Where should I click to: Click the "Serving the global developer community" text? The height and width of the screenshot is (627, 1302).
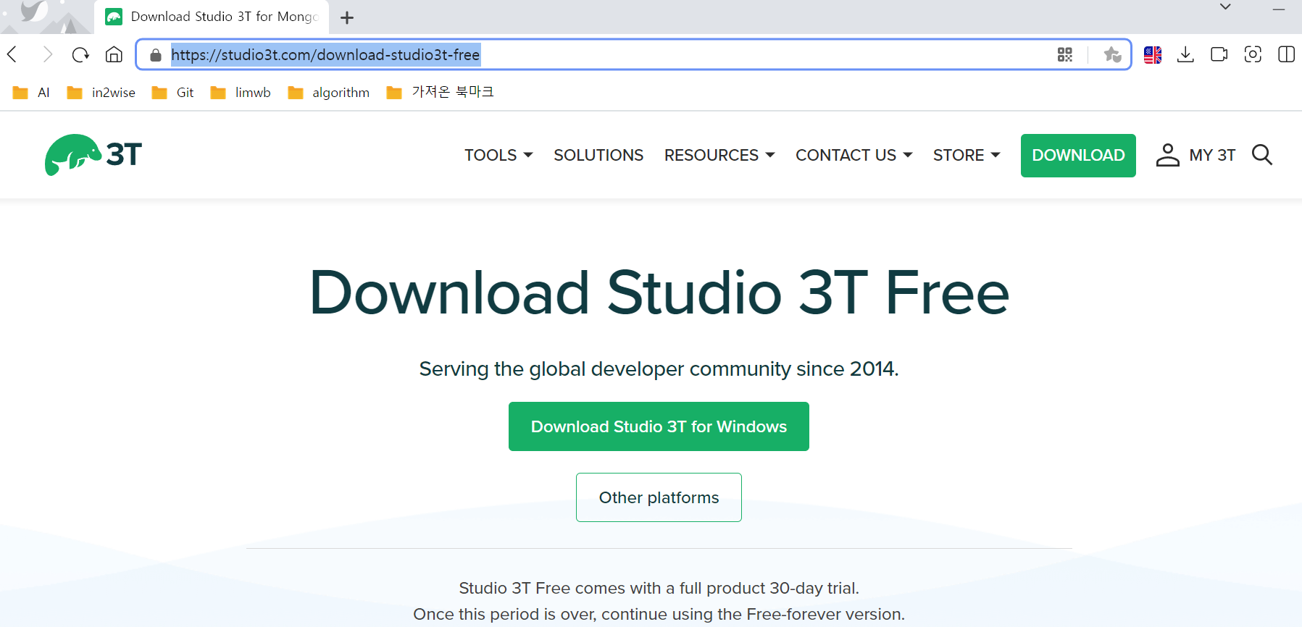pos(659,369)
